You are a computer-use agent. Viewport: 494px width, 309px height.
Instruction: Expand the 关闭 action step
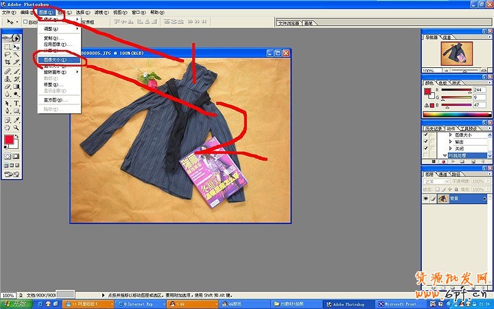(x=450, y=148)
